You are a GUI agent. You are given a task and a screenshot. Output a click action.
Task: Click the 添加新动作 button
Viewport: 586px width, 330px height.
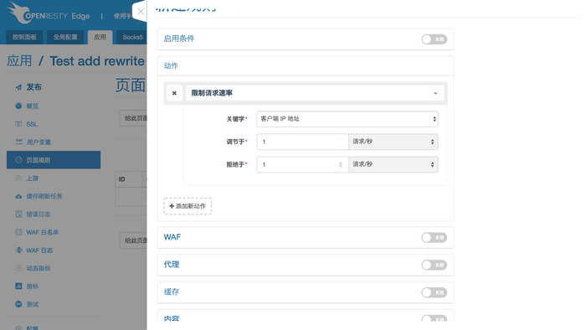(188, 206)
